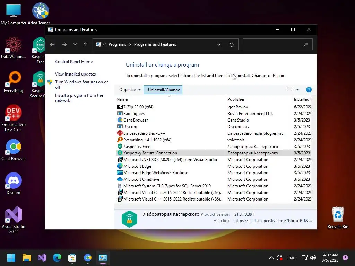Select the Discord list entry icon
Viewport: 355px width, 266px height.
pos(120,126)
